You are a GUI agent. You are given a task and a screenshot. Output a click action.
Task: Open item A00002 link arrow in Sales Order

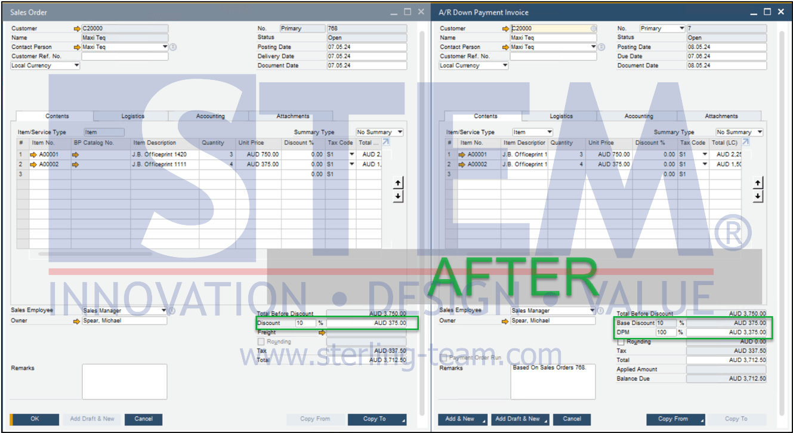[34, 165]
